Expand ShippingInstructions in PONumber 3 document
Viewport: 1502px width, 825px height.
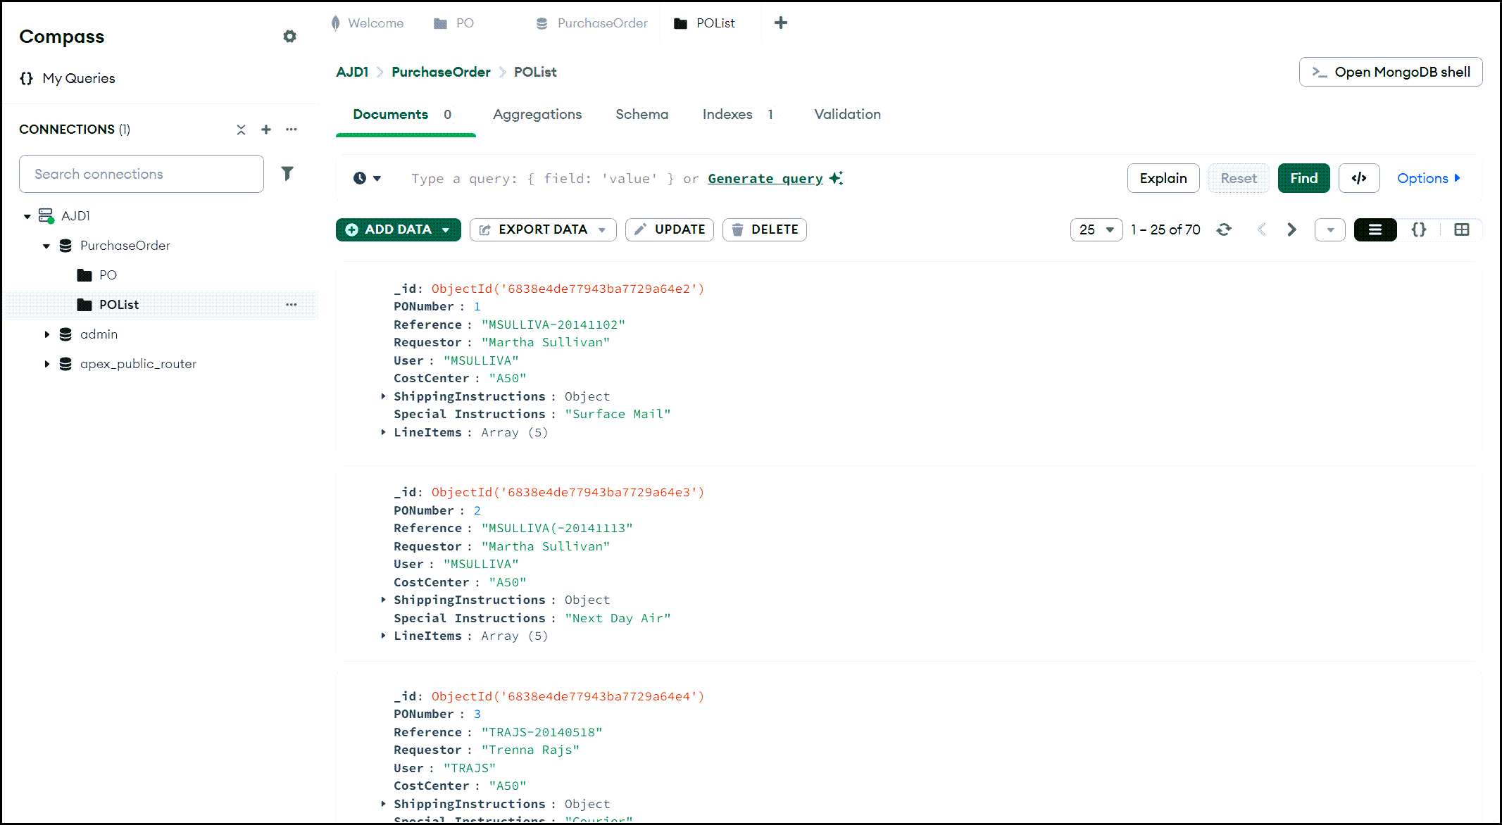(x=383, y=804)
